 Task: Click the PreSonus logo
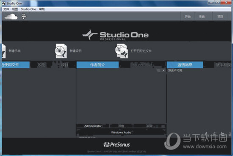pyautogui.click(x=116, y=145)
